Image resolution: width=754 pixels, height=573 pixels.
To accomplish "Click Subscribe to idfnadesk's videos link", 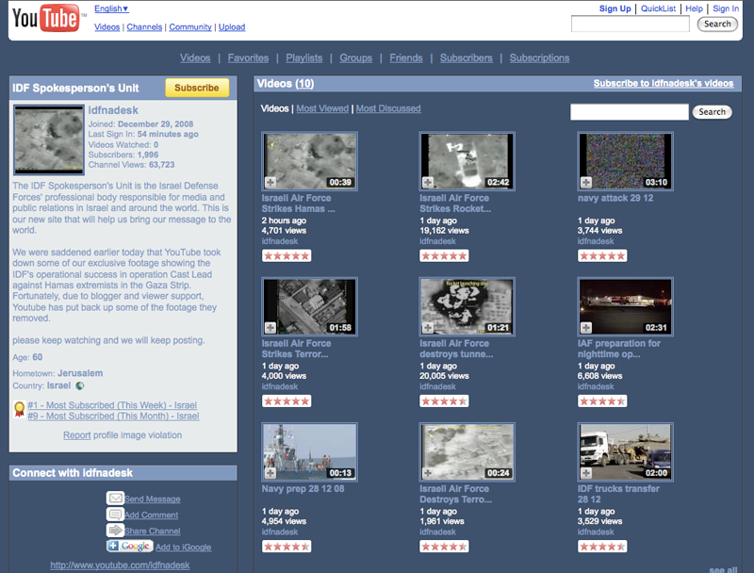I will (664, 83).
